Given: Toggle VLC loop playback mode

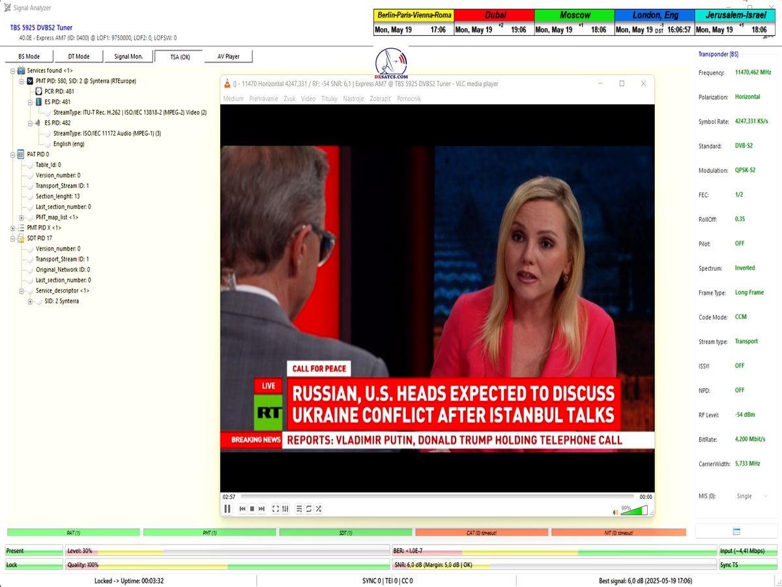Looking at the screenshot, I should pyautogui.click(x=309, y=509).
